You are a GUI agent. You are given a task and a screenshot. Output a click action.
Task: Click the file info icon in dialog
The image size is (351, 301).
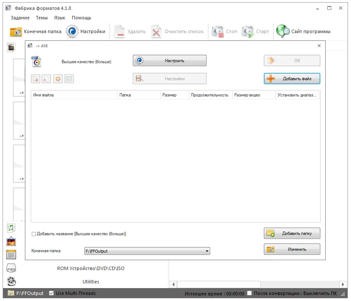(69, 79)
